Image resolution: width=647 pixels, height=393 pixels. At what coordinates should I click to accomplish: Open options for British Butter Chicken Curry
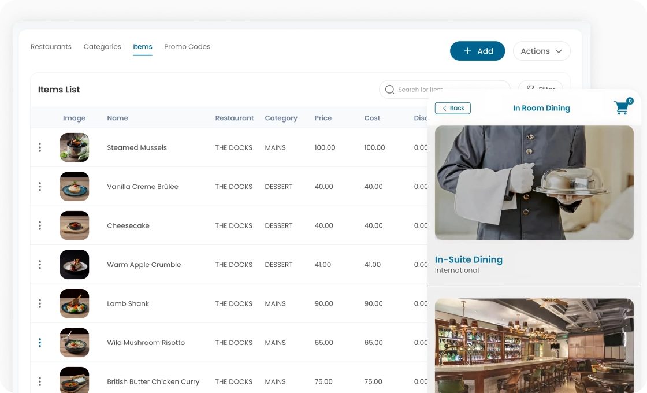[40, 381]
